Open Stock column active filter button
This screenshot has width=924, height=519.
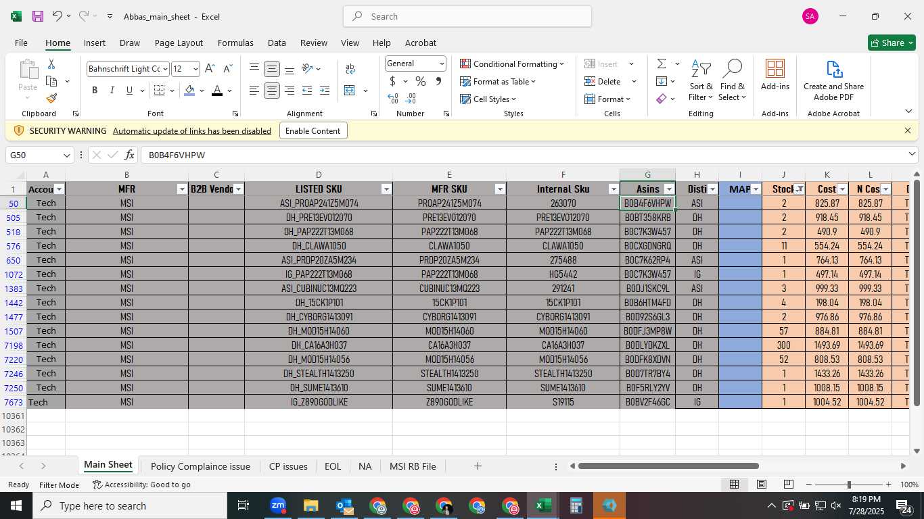(x=799, y=189)
